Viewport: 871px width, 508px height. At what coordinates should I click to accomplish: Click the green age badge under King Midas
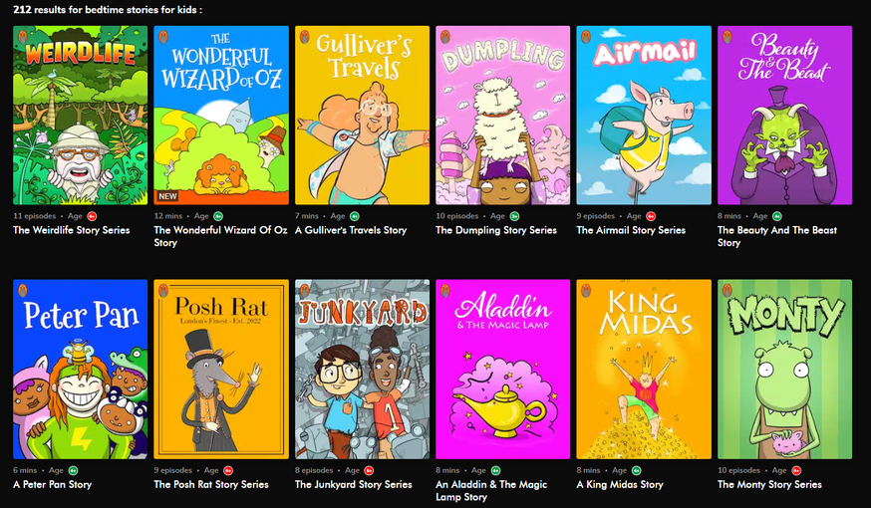[636, 471]
